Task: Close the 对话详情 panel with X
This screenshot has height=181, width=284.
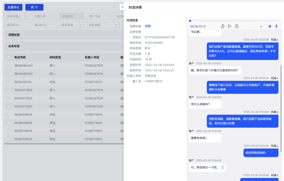Action: 122,7
